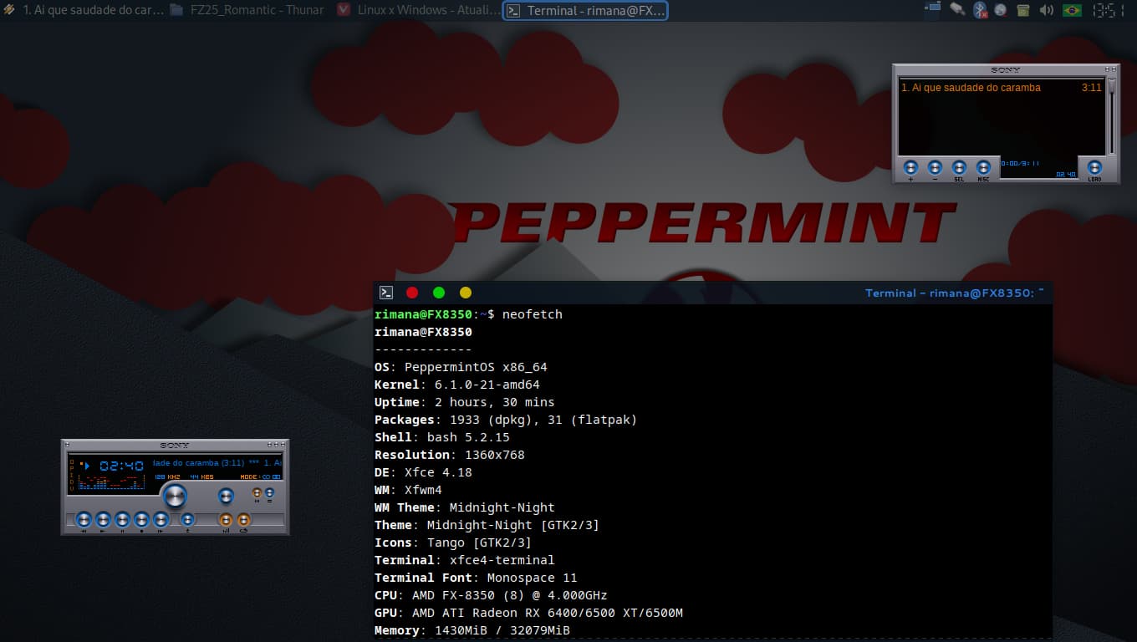This screenshot has width=1137, height=642.
Task: Click the remove (−) button in playlist window
Action: point(935,167)
